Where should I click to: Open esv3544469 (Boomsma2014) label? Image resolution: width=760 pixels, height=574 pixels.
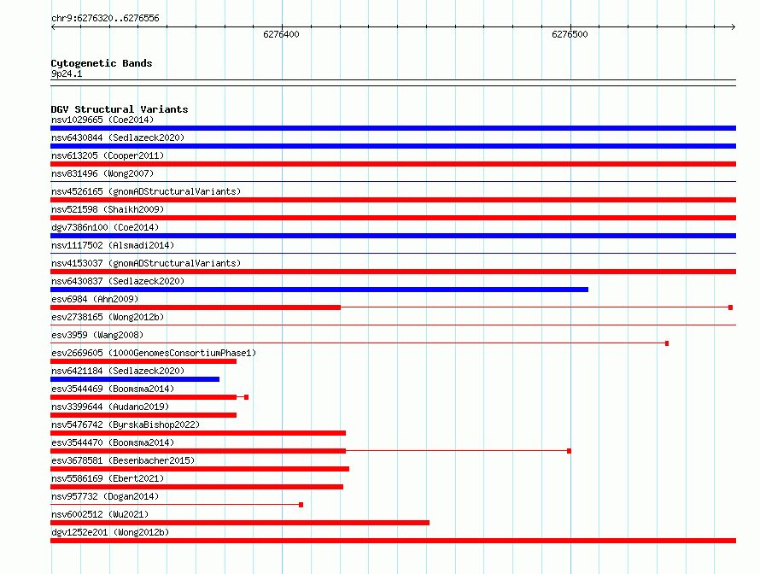click(x=113, y=389)
